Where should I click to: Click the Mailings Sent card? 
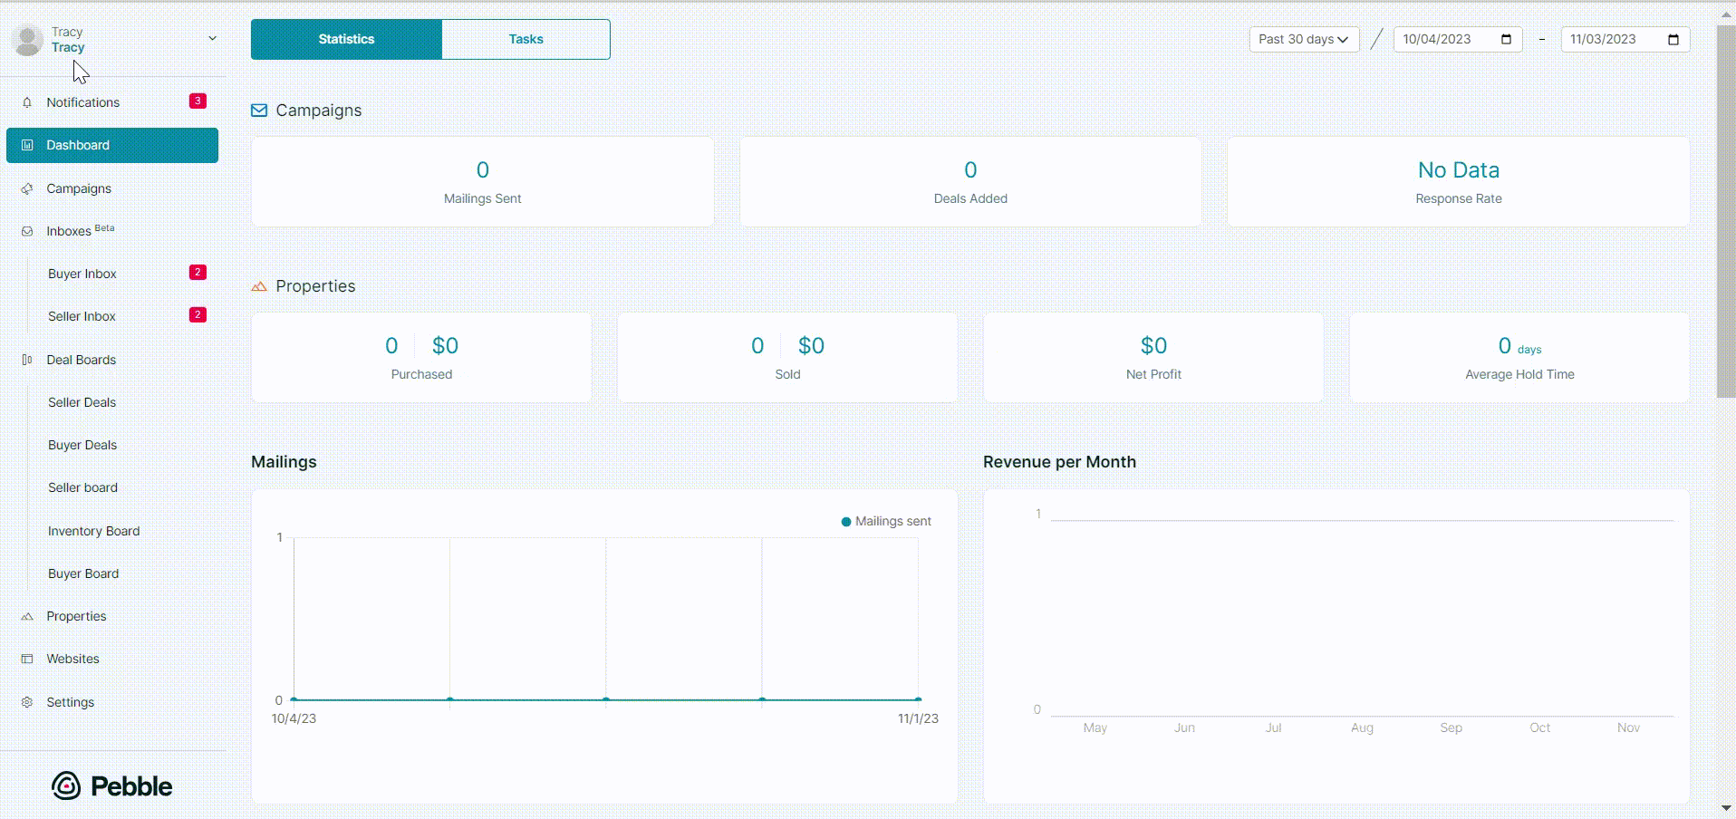click(483, 181)
